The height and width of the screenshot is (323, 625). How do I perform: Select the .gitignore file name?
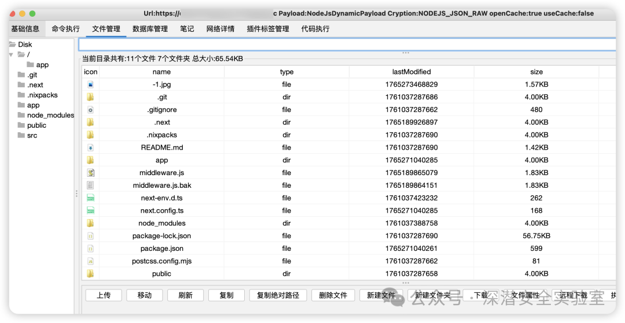(x=162, y=110)
